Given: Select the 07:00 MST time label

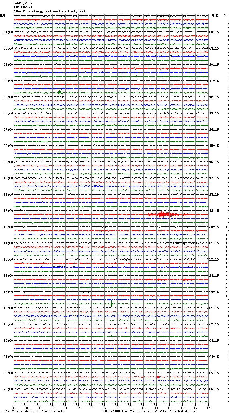Looking at the screenshot, I should click(x=8, y=130).
